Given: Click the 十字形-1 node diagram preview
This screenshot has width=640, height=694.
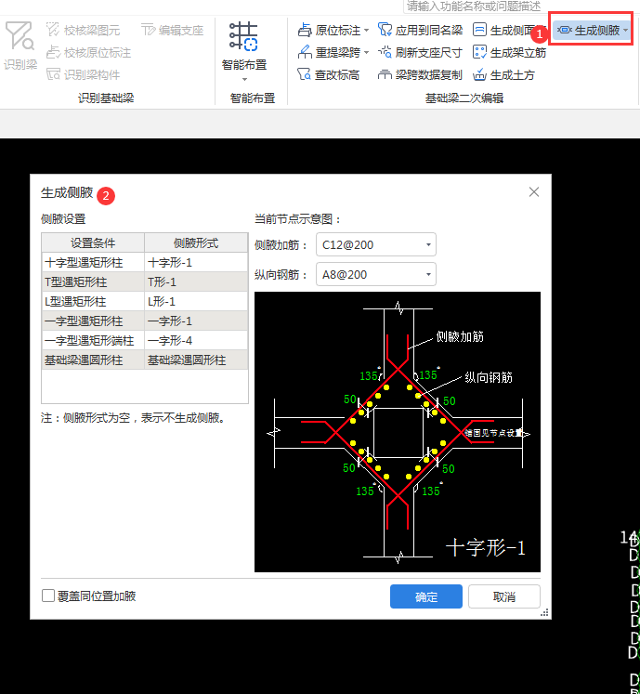Looking at the screenshot, I should (398, 431).
